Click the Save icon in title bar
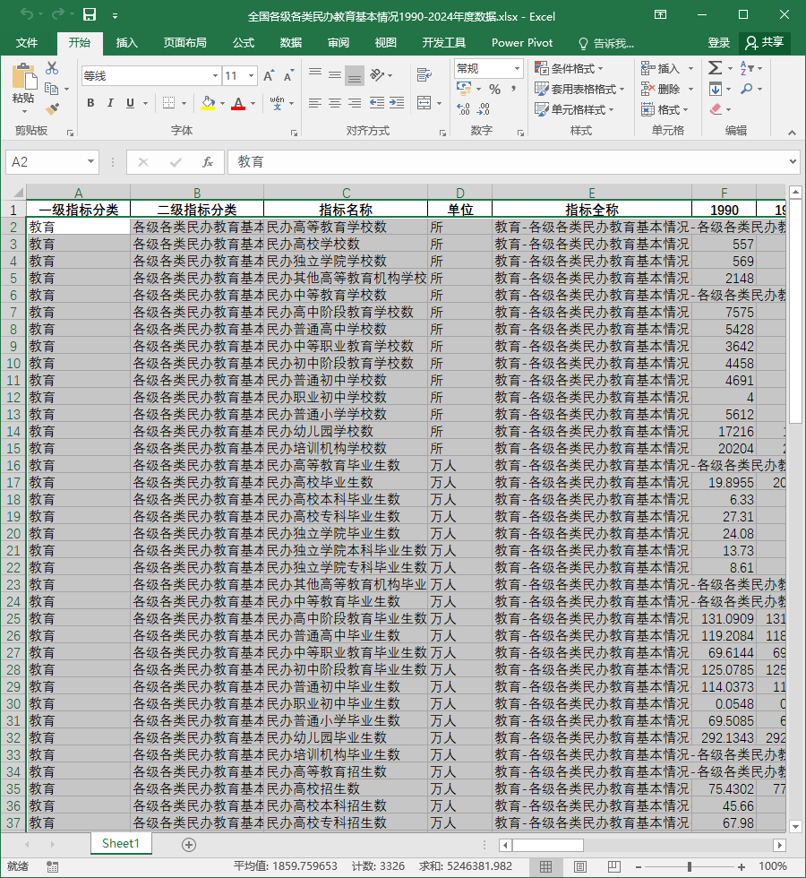Screen dimensions: 806x878 (90, 14)
